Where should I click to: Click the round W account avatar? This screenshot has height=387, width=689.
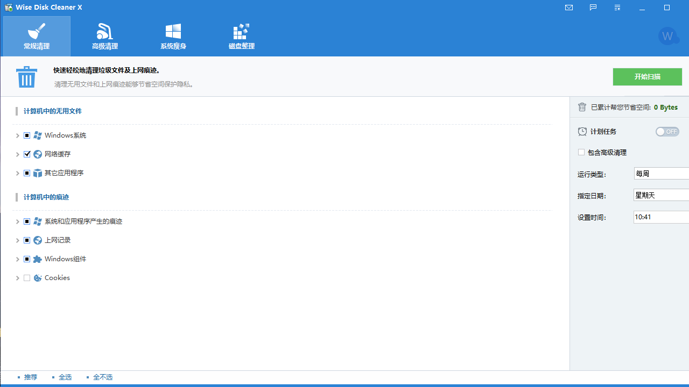pos(668,36)
